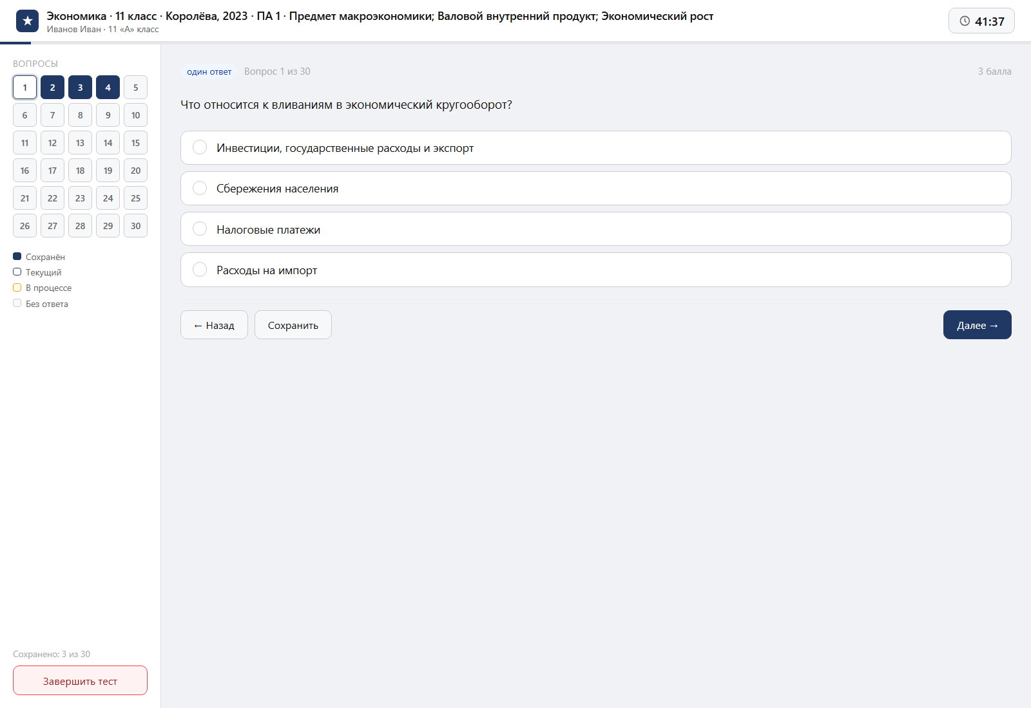
Task: Finish the test via 'Завершить тест'
Action: coord(80,680)
